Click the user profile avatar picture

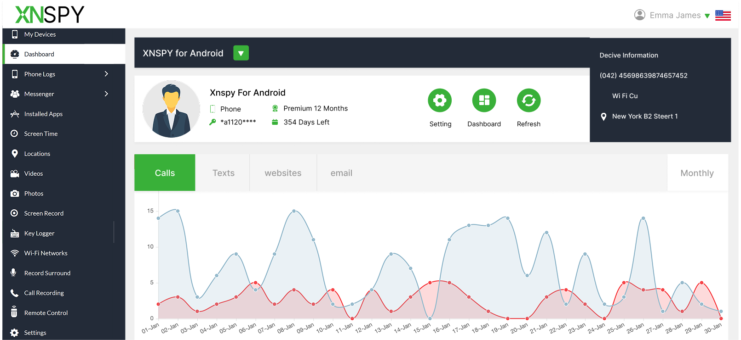[x=171, y=109]
